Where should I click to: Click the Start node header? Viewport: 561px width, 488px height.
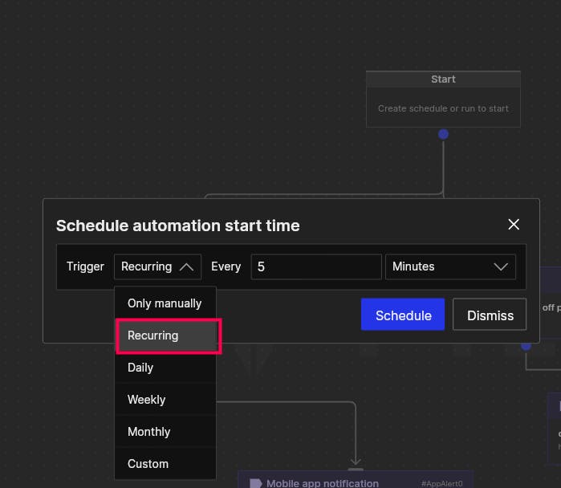click(443, 79)
